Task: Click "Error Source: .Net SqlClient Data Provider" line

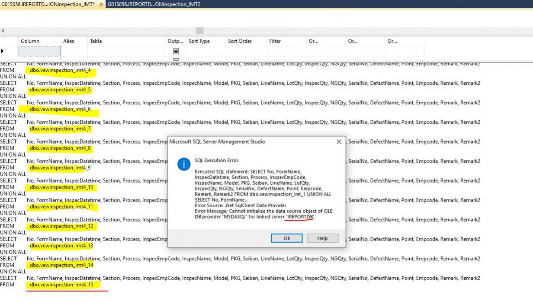Action: pos(240,205)
